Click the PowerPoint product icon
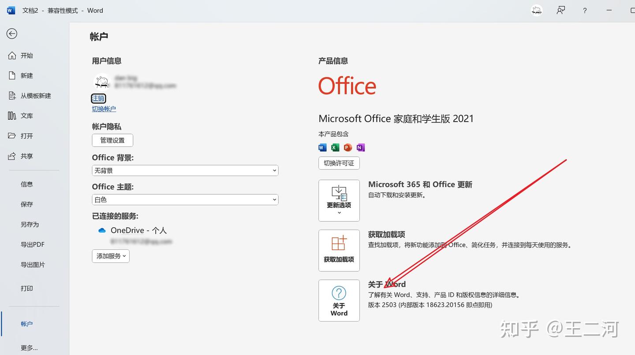 pos(348,148)
